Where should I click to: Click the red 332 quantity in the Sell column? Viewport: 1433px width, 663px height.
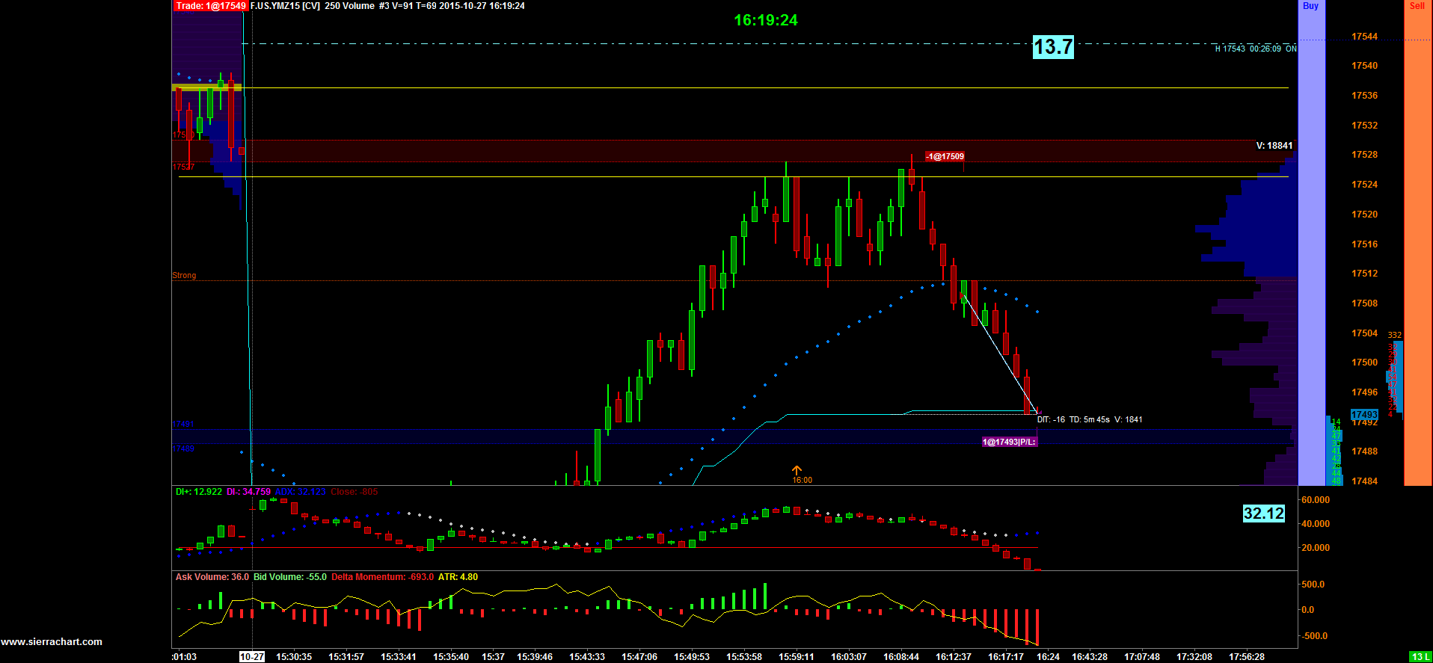tap(1395, 336)
